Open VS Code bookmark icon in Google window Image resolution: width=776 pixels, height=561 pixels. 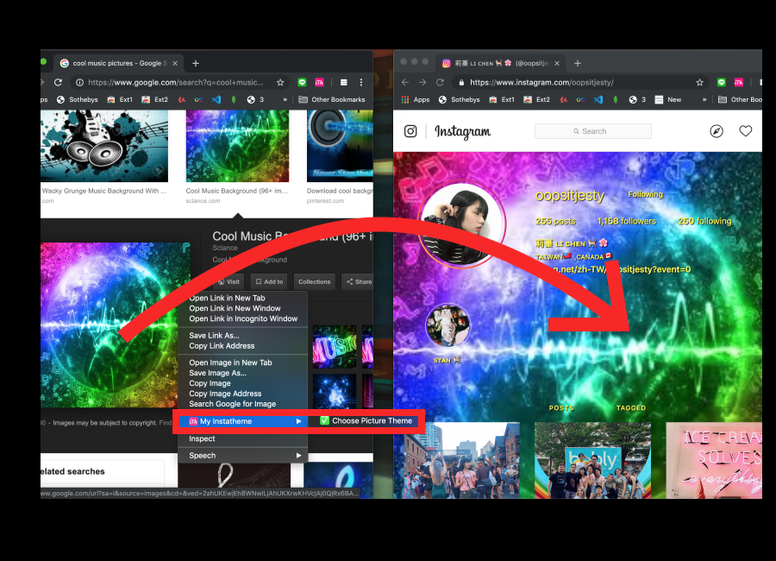[216, 99]
